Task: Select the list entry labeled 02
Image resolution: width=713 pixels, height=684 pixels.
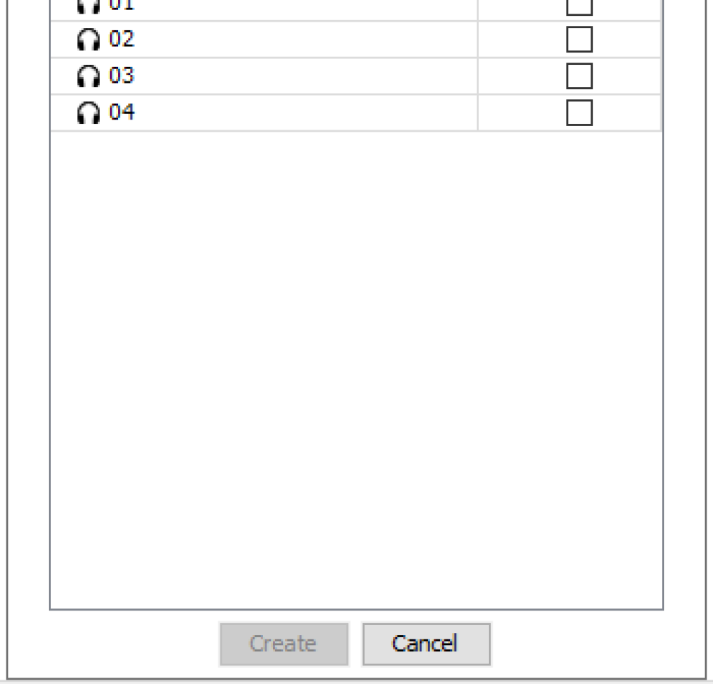Action: click(x=122, y=39)
